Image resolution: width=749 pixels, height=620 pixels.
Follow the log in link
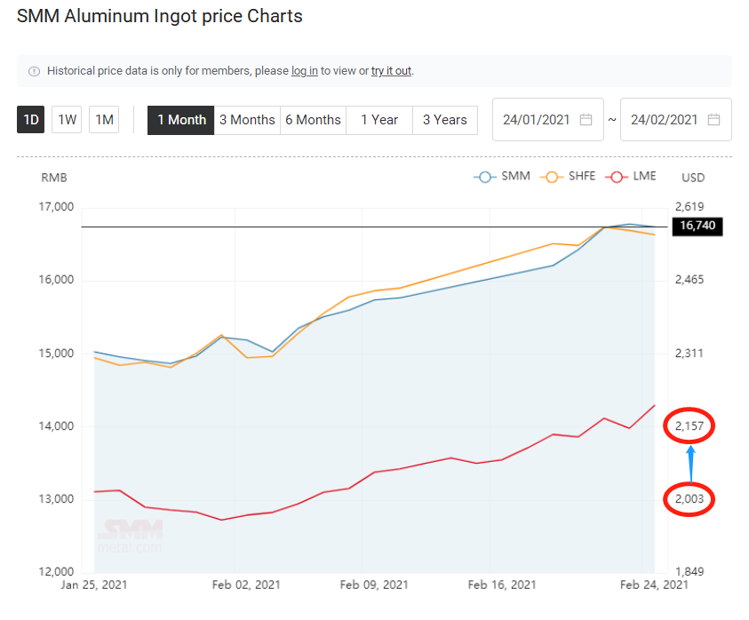pos(304,71)
